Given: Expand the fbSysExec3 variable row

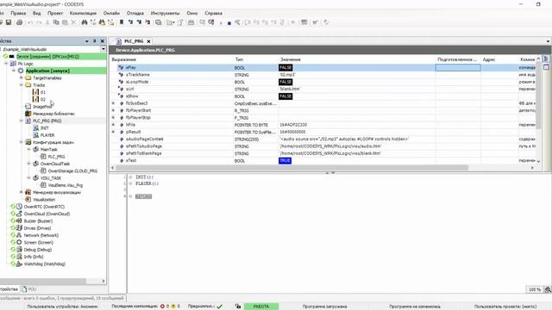Looking at the screenshot, I should tap(113, 103).
